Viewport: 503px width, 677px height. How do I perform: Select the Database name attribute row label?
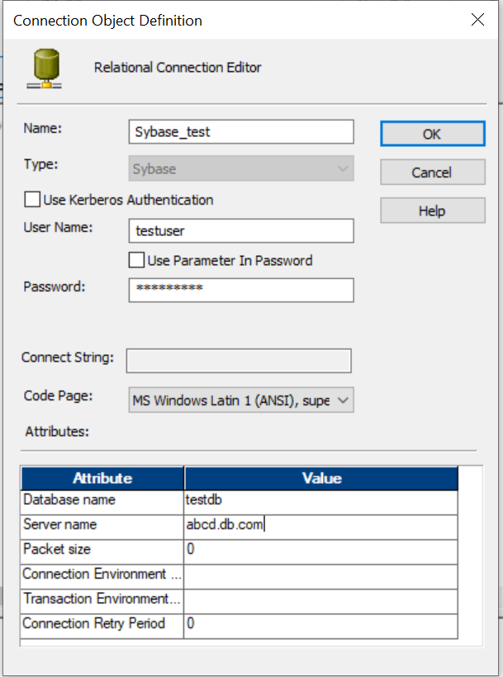[102, 502]
